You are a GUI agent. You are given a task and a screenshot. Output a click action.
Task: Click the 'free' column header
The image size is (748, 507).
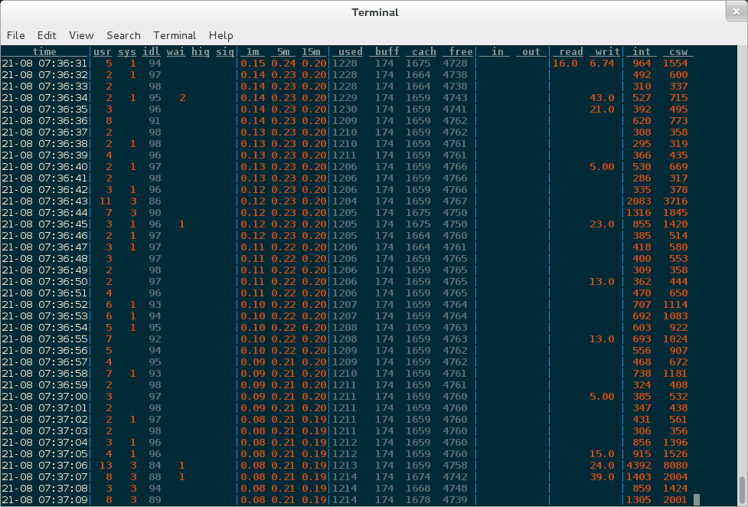(x=461, y=51)
